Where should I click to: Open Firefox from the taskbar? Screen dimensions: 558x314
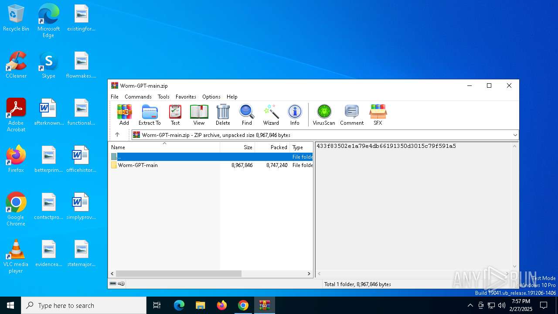tap(222, 305)
